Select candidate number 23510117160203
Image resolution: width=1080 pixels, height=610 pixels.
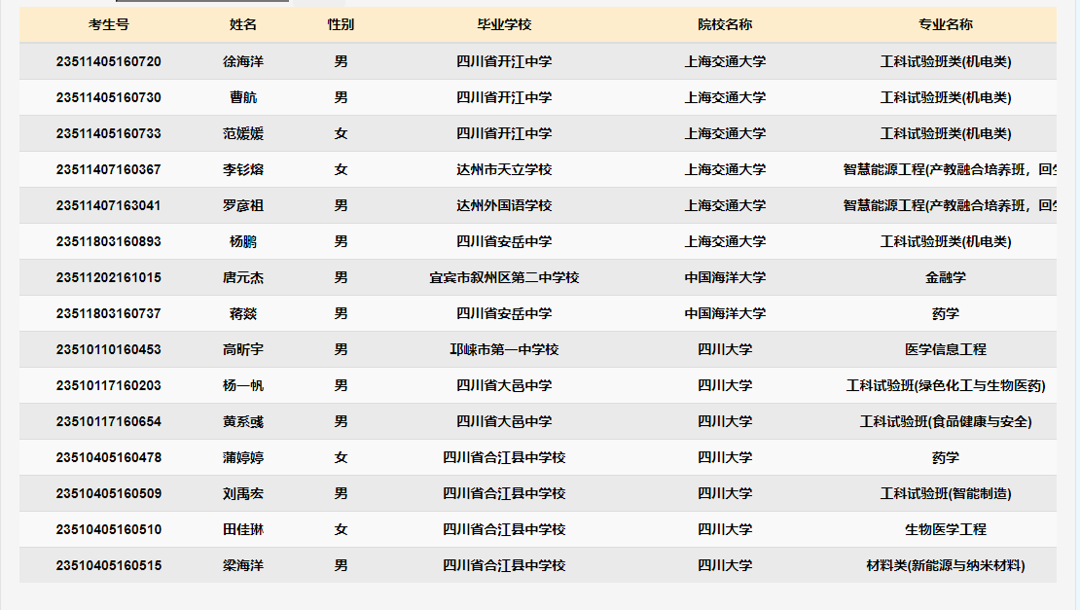tap(109, 385)
